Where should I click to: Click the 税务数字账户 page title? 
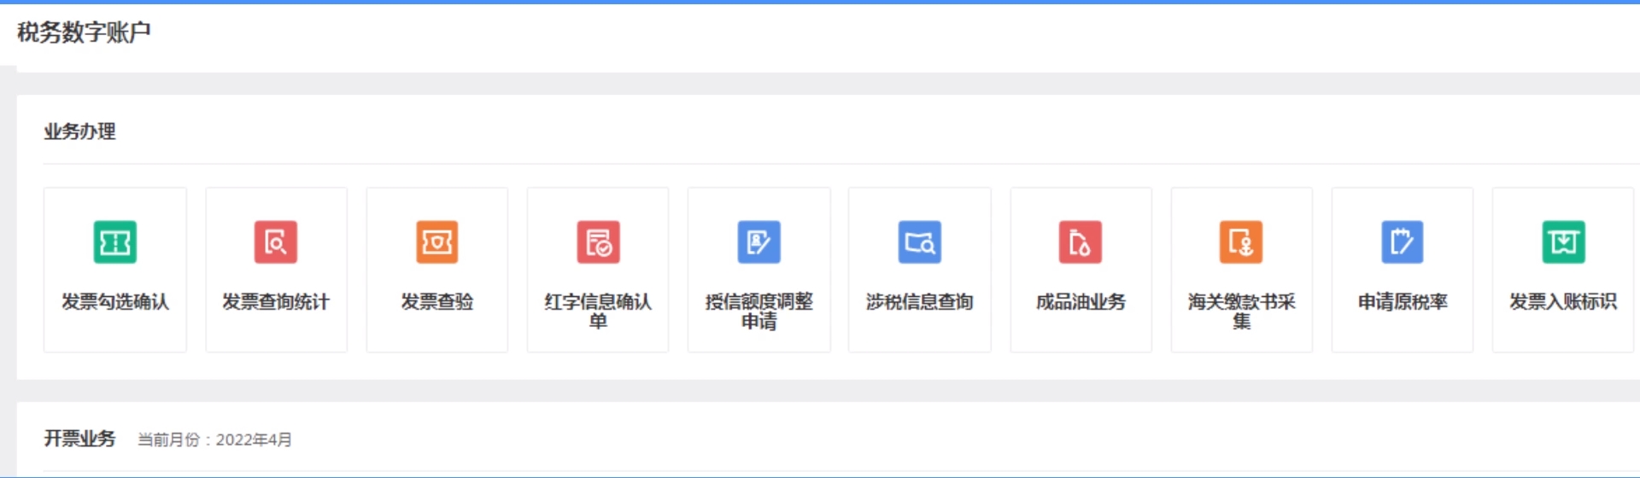pyautogui.click(x=84, y=32)
